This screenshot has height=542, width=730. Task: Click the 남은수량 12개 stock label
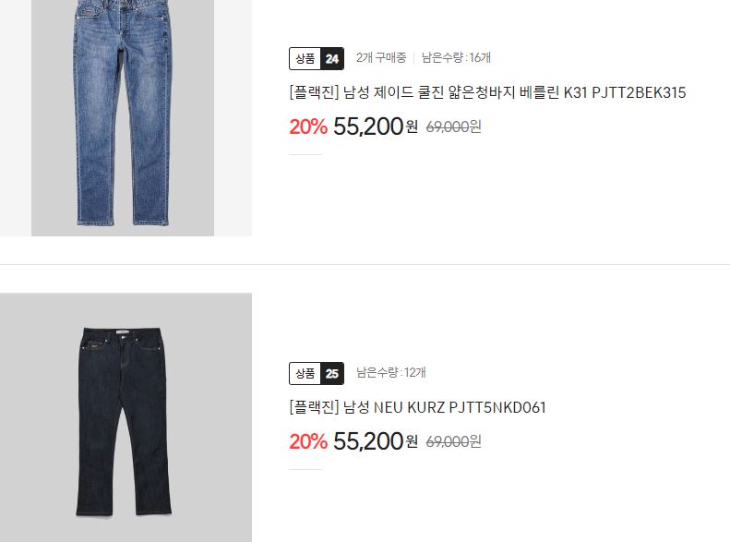pos(391,372)
